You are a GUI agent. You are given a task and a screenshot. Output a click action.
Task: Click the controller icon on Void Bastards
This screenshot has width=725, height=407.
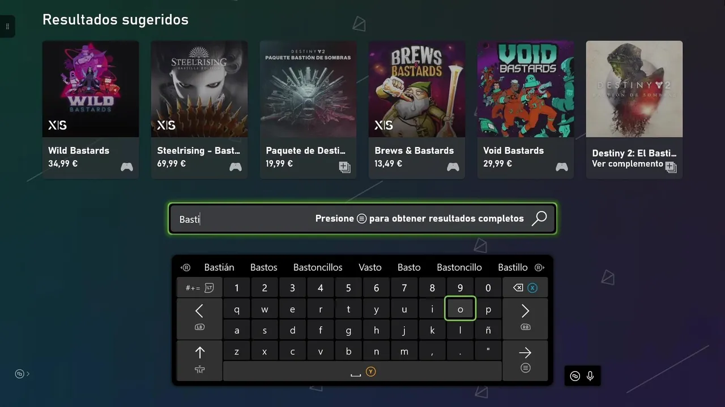tap(561, 167)
